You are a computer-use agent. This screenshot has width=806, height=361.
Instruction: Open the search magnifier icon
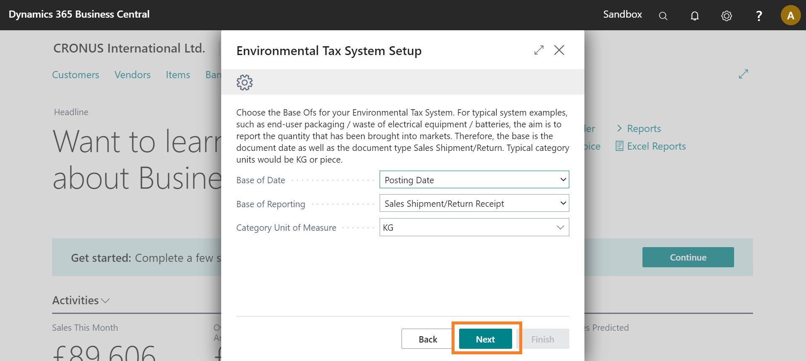click(x=663, y=16)
